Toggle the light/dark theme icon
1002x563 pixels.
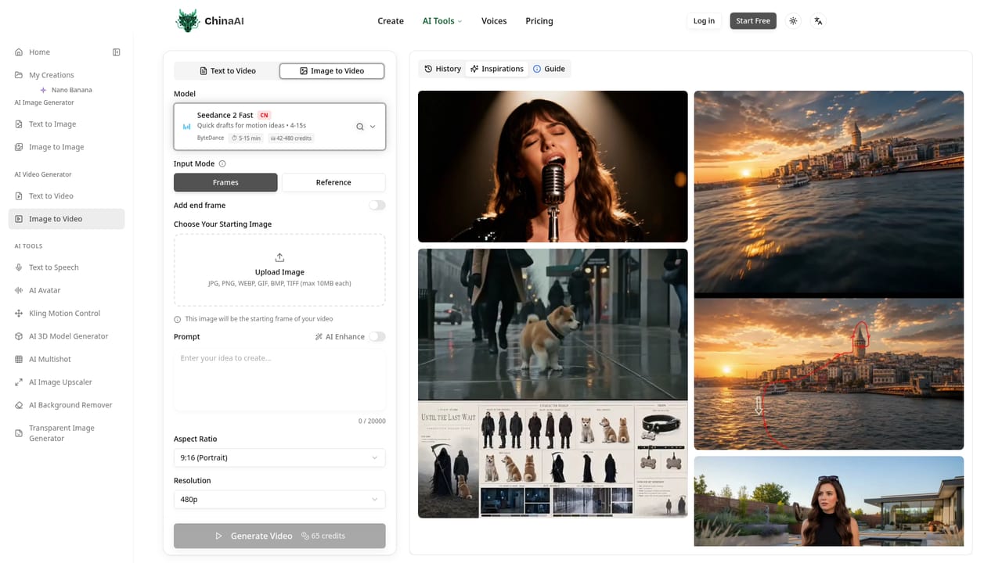793,21
